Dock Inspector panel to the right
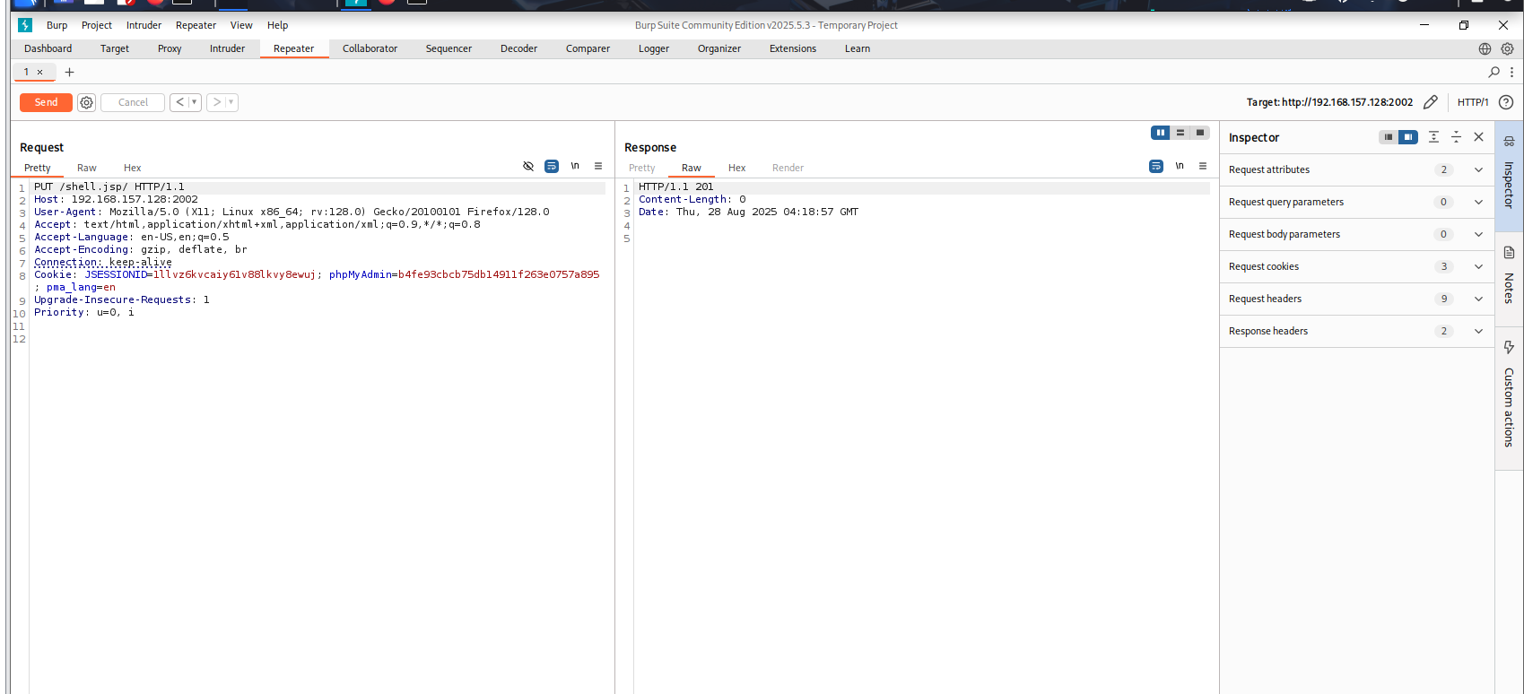Screen dimensions: 1524x694 pyautogui.click(x=1408, y=137)
